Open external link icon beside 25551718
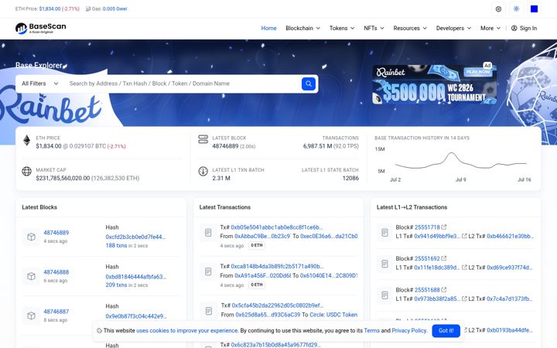557x348 pixels. tap(444, 227)
